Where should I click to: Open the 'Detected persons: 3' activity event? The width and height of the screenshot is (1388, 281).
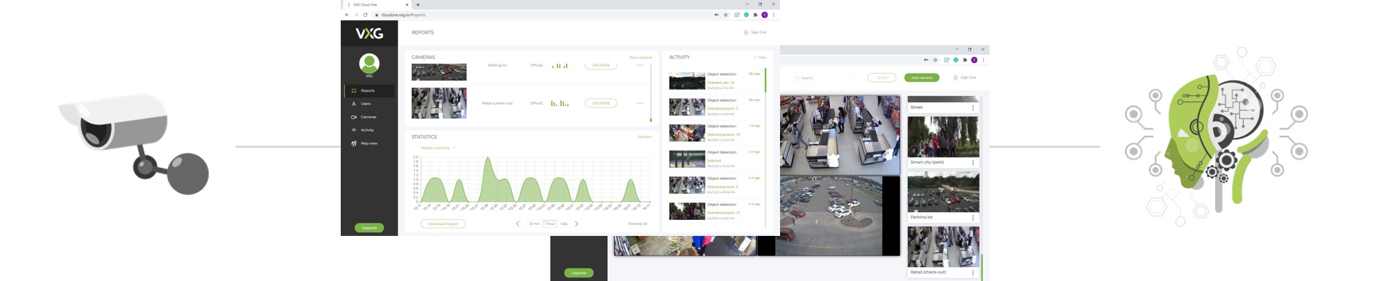715,107
